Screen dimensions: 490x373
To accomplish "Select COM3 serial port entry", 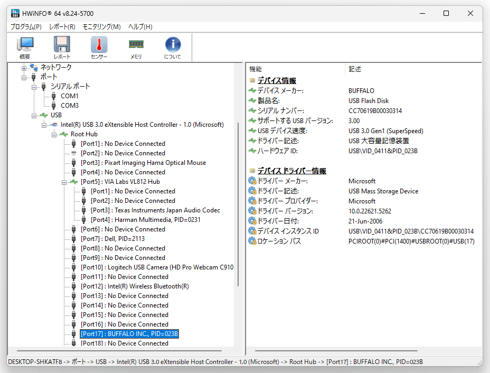I will click(x=70, y=106).
